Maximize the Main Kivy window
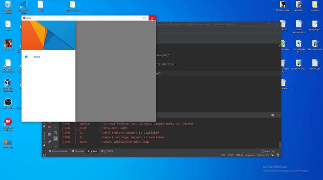The width and height of the screenshot is (323, 180). pyautogui.click(x=145, y=18)
